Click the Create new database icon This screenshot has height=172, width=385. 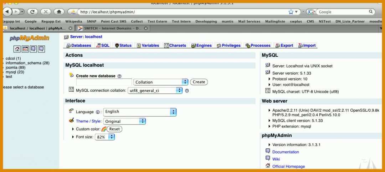click(71, 75)
